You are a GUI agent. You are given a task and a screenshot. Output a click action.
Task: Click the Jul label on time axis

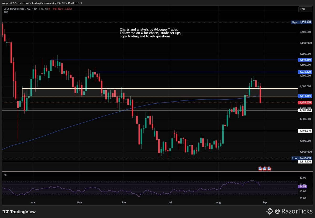(x=170, y=203)
